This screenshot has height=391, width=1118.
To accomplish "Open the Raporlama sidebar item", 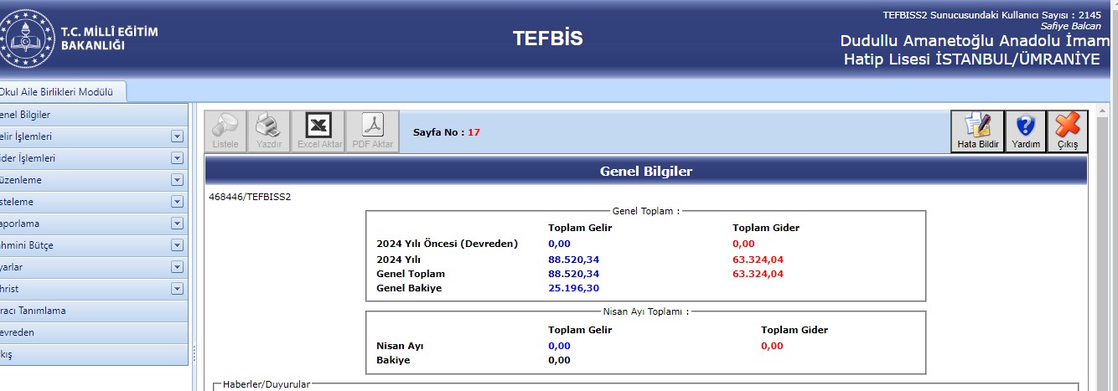I will 94,224.
